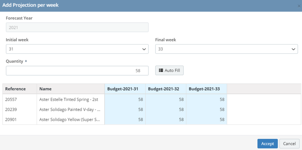Edit Budget-2021-31 value for row 20239

pos(125,109)
